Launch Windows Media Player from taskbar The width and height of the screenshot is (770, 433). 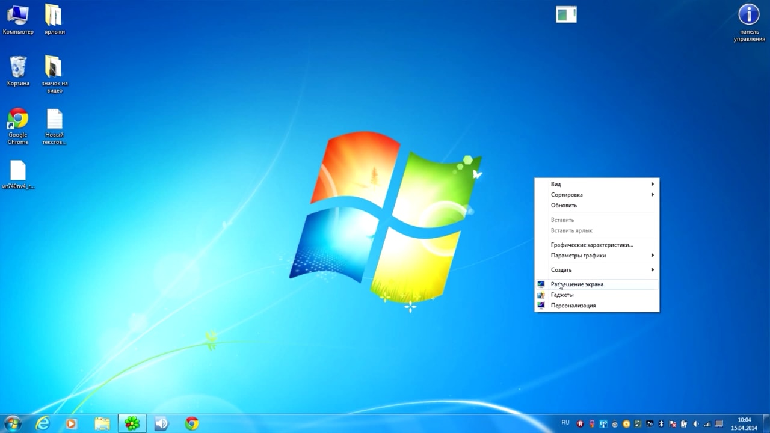[72, 423]
